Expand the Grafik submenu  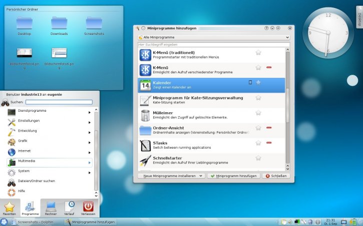(x=89, y=143)
